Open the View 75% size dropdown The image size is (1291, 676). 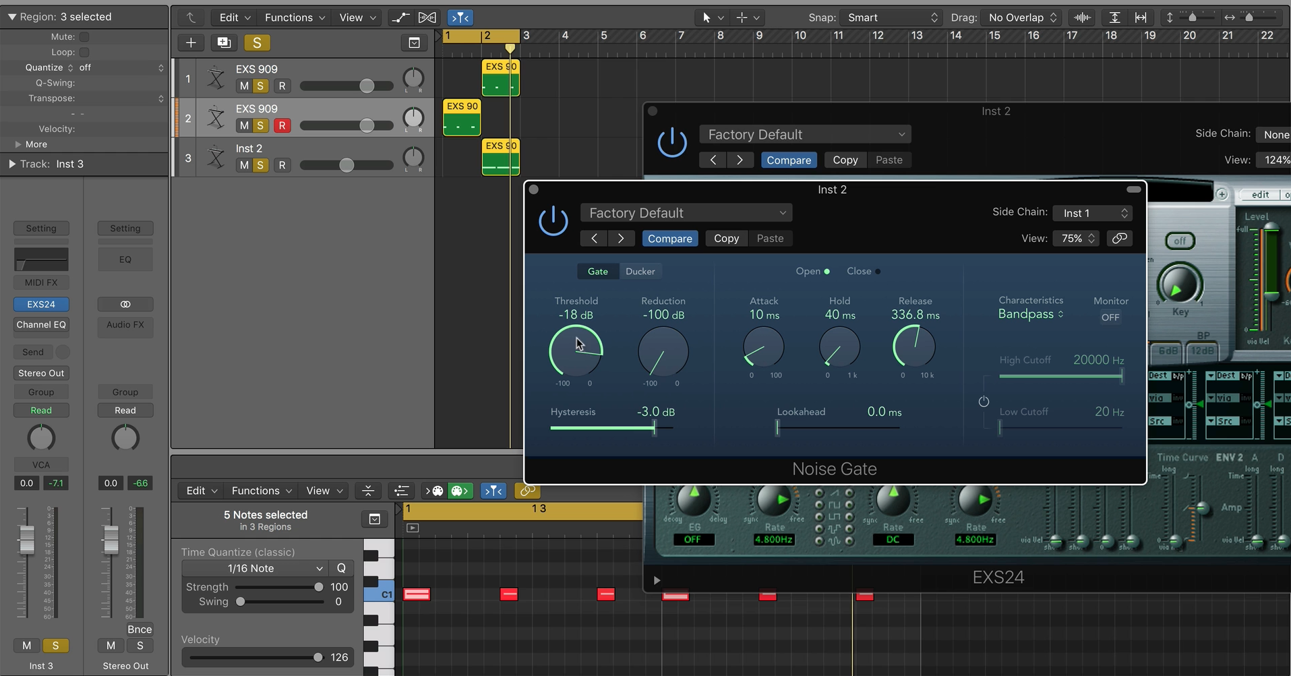[x=1075, y=239]
